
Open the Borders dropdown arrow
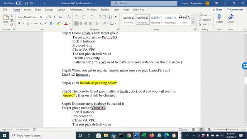pyautogui.click(x=115, y=23)
